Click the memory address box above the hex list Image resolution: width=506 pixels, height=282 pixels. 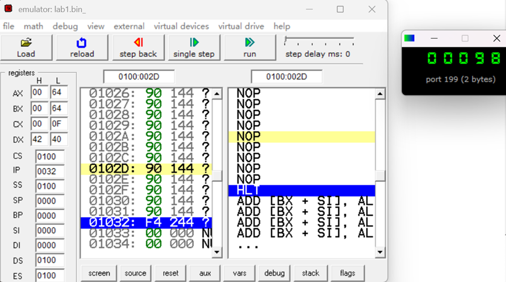[139, 77]
